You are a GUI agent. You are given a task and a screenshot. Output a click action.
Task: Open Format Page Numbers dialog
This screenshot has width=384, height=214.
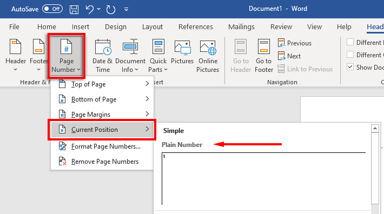tap(102, 146)
